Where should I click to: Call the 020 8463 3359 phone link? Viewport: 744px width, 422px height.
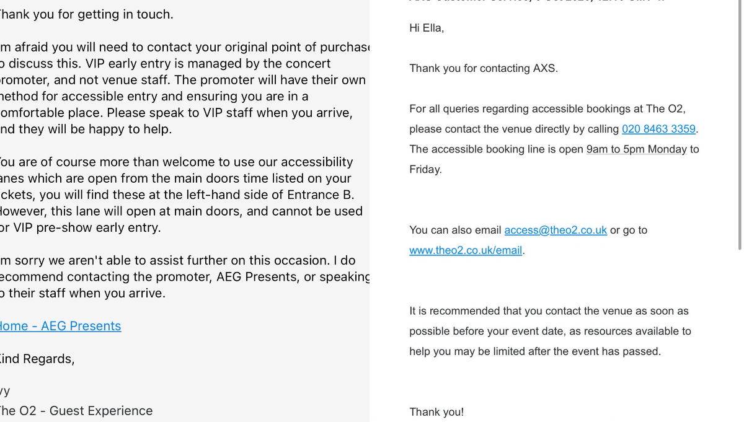tap(658, 129)
